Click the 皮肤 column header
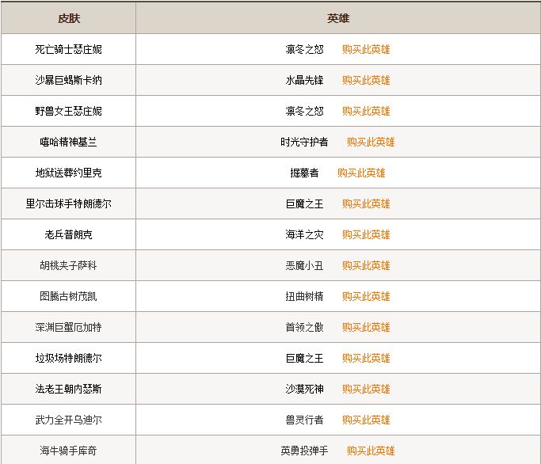Screen dimensions: 541x464 click(69, 18)
